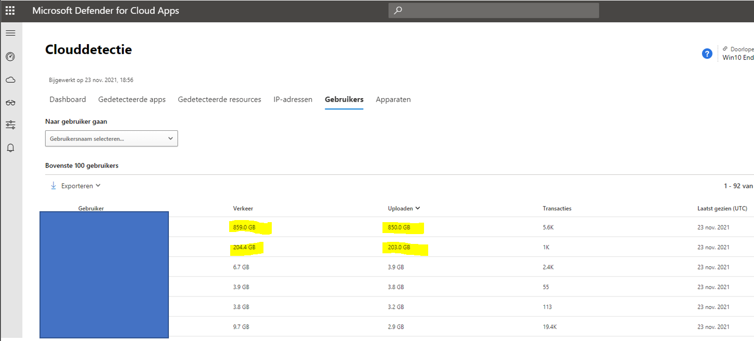Click the 1 - 92 van pagination text
This screenshot has height=341, width=754.
coord(739,186)
